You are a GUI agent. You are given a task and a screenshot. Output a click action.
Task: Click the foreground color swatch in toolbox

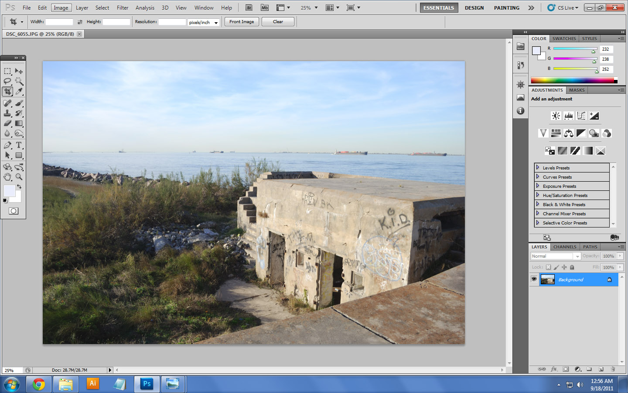9,191
